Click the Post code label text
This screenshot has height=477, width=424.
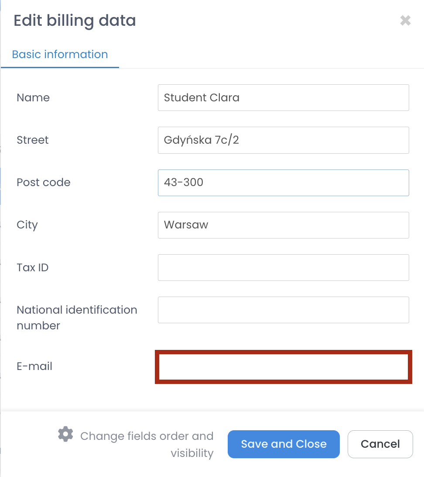(44, 183)
